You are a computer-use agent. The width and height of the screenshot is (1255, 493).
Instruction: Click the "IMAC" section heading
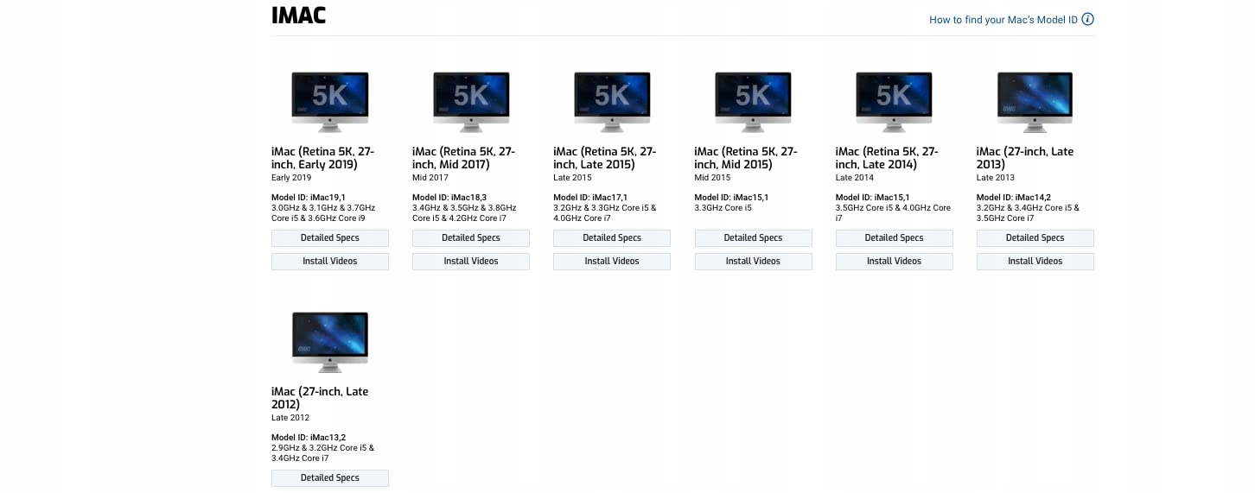(298, 16)
